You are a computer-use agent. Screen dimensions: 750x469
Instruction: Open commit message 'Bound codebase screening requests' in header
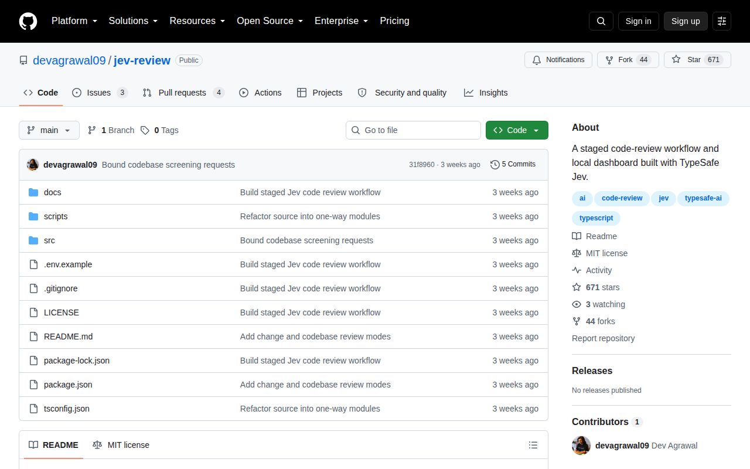(x=168, y=165)
